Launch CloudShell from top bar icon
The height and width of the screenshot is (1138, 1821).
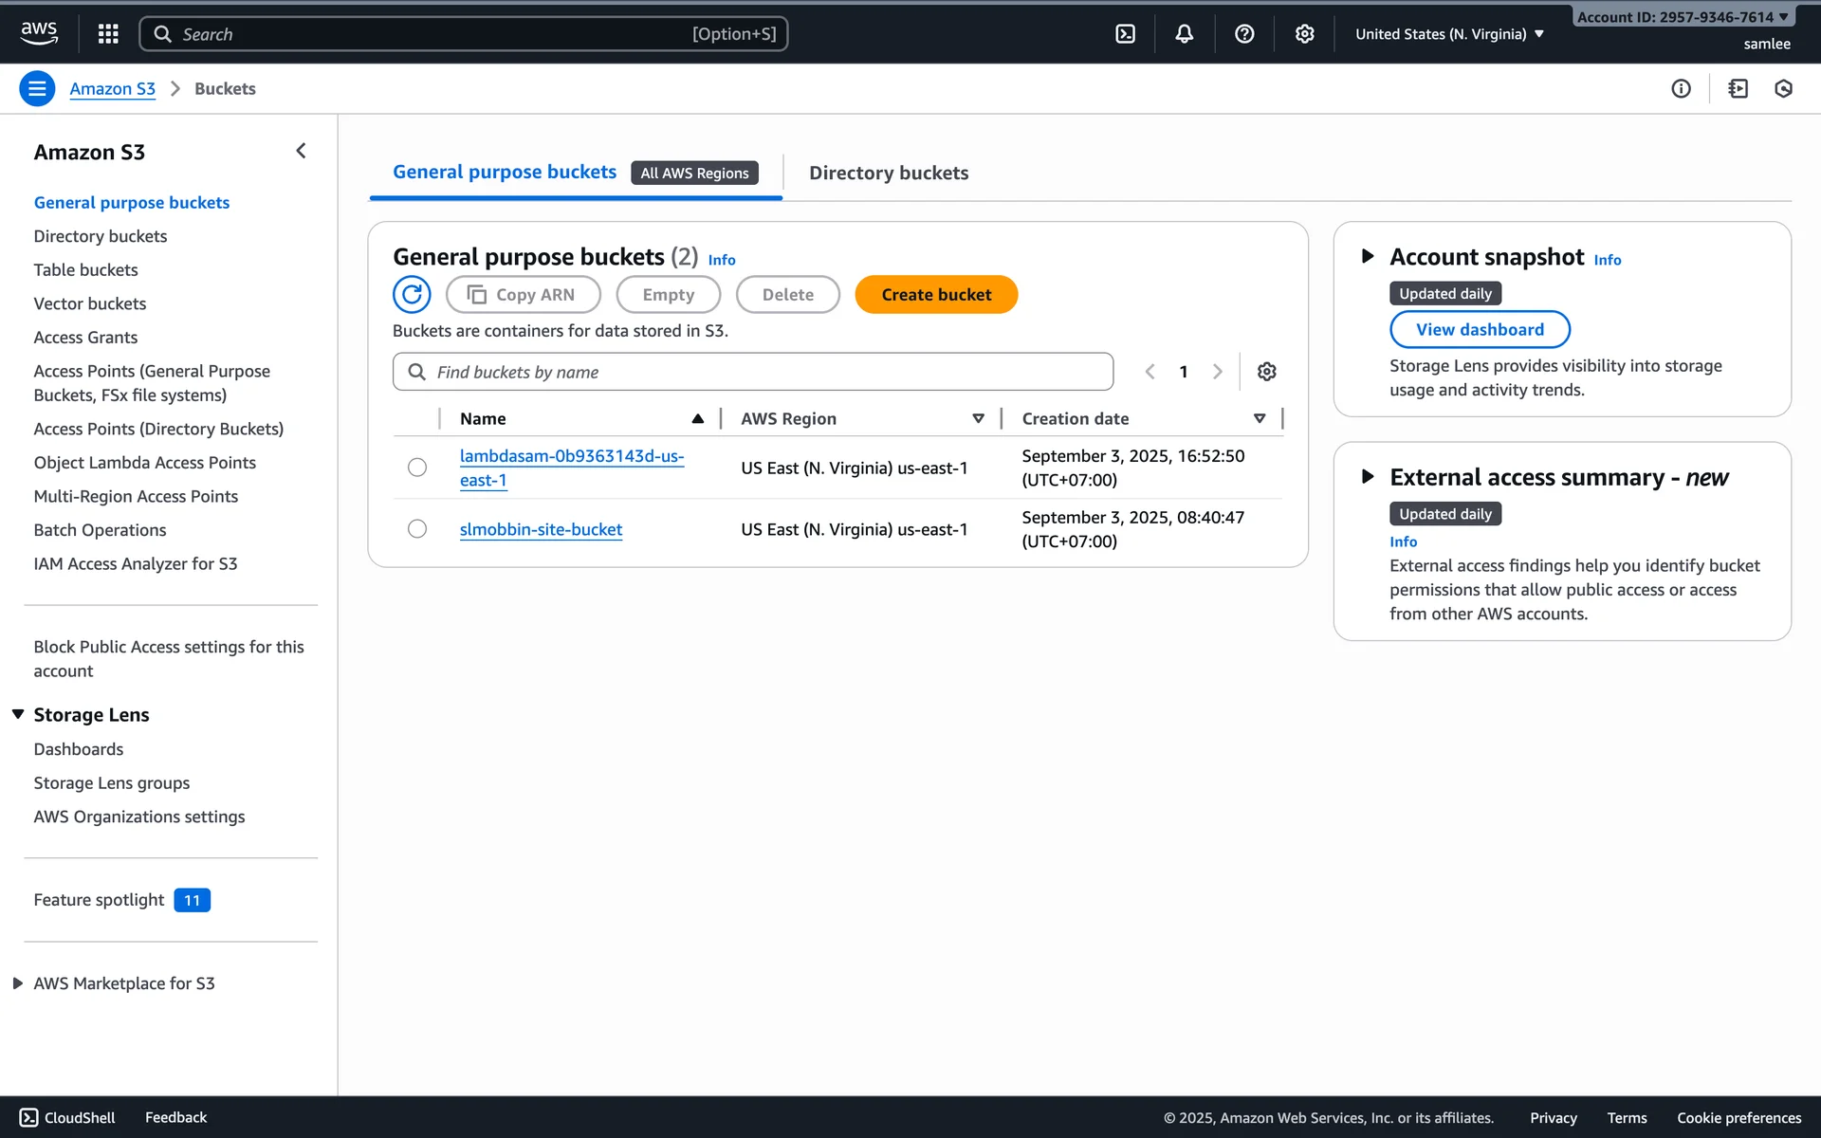[1125, 34]
